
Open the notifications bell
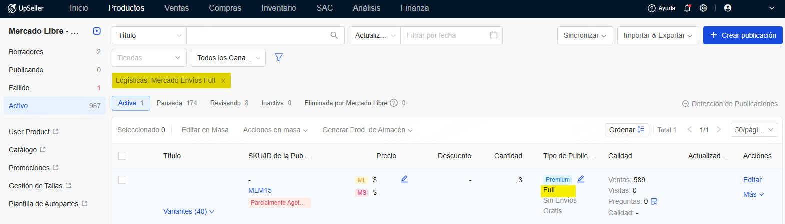pos(687,8)
